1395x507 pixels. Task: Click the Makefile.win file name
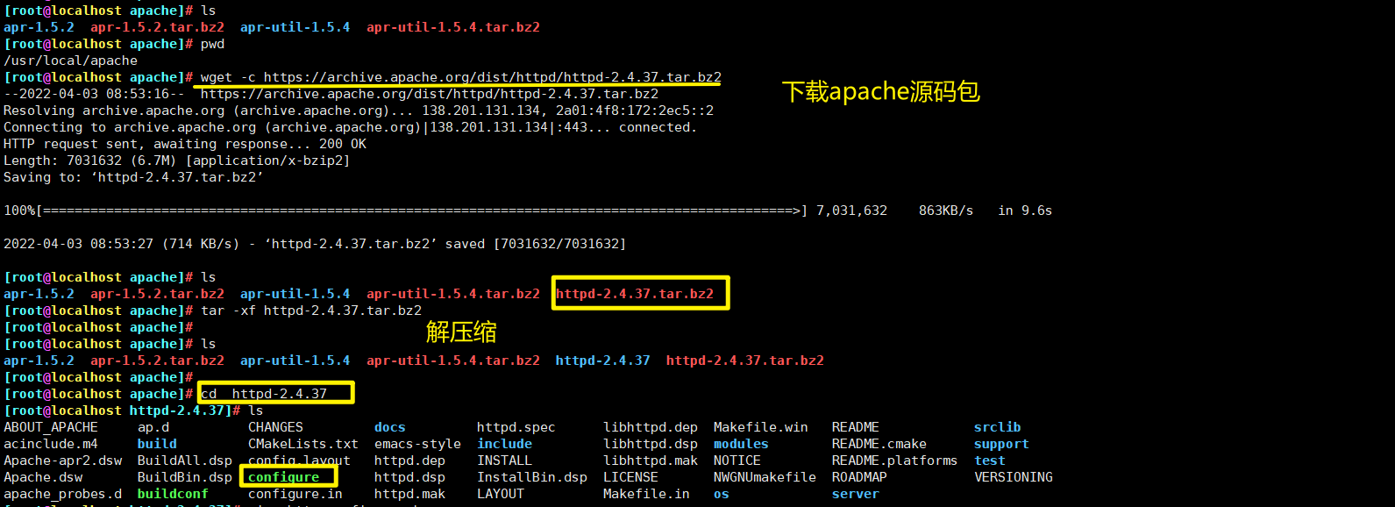tap(761, 427)
